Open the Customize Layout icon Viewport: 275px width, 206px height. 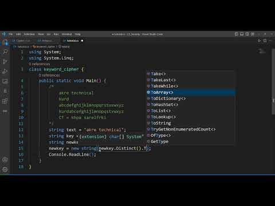253,34
